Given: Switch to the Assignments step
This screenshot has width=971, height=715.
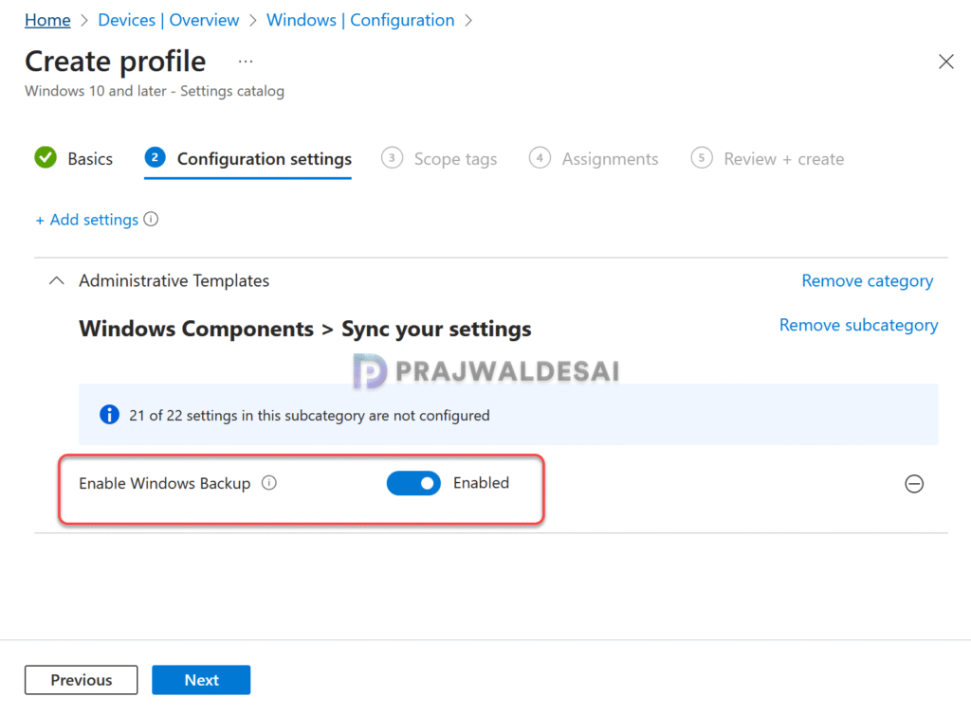Looking at the screenshot, I should click(594, 159).
